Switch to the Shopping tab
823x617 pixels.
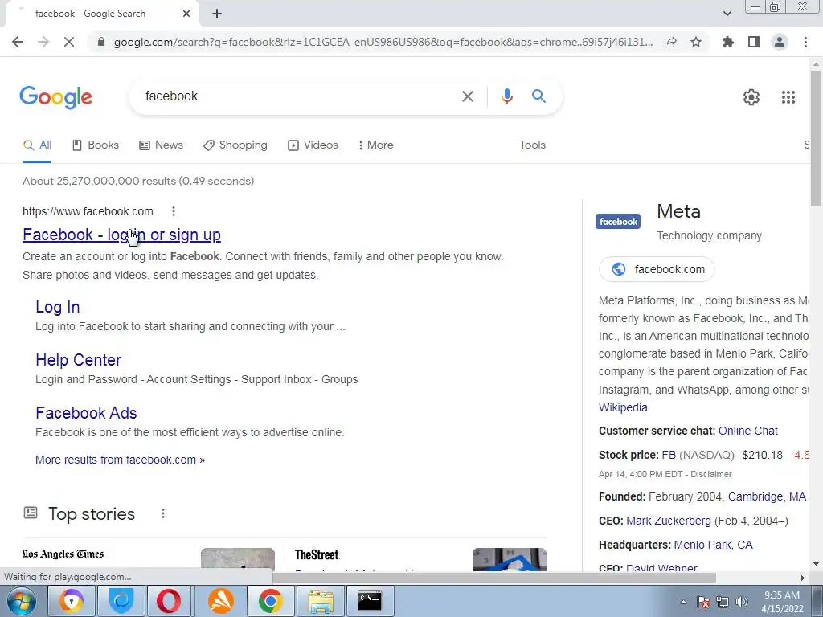[x=235, y=145]
